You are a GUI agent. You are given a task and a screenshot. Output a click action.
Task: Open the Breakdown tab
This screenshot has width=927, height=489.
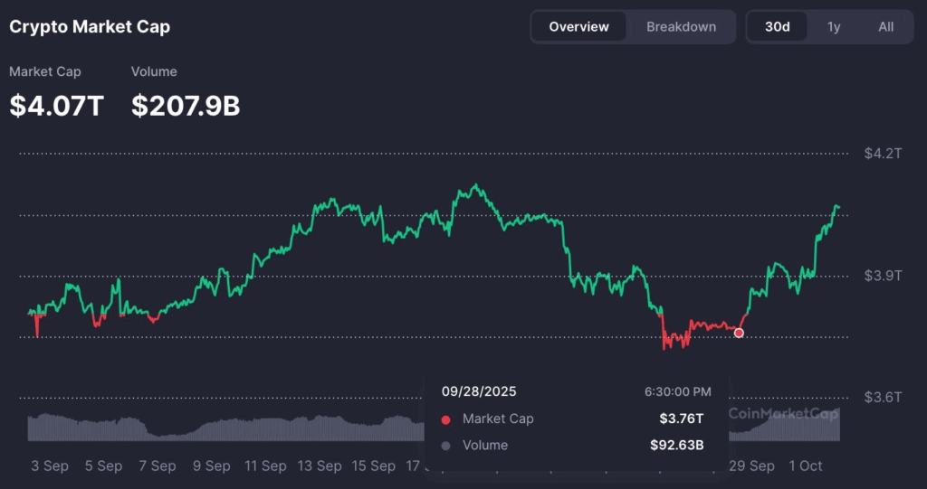(x=681, y=27)
